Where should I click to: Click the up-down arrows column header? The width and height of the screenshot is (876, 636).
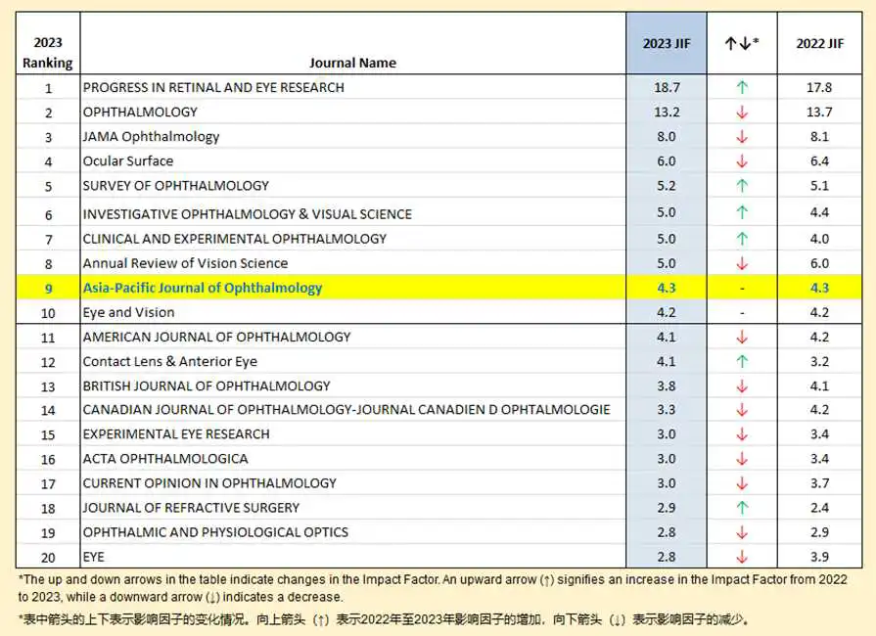point(742,43)
